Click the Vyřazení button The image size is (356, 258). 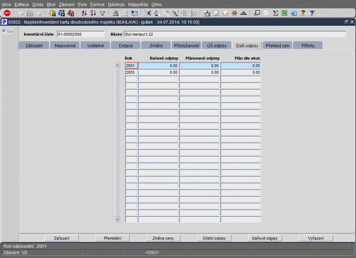coord(316,238)
